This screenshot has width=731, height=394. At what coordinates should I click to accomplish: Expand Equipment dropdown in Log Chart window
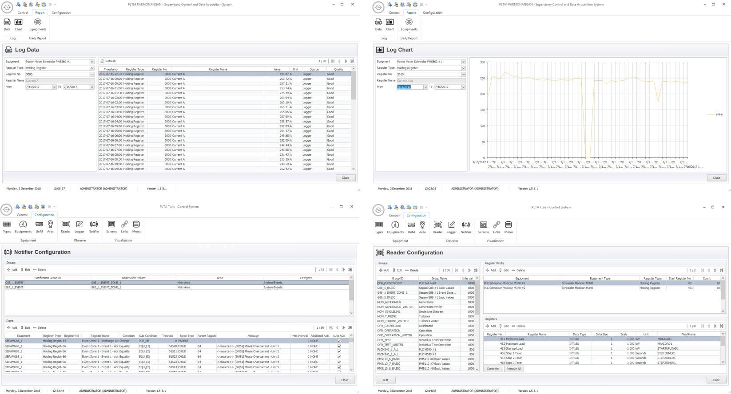463,62
